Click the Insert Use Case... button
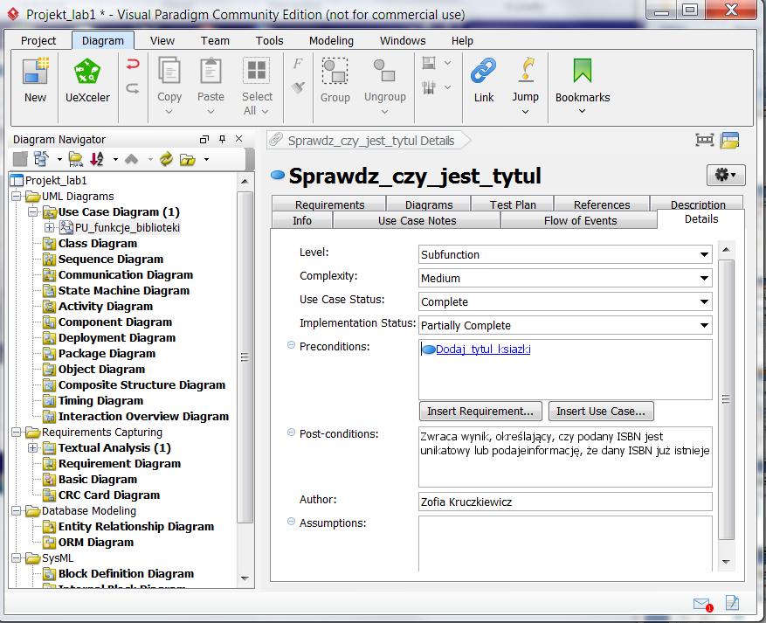 [601, 412]
